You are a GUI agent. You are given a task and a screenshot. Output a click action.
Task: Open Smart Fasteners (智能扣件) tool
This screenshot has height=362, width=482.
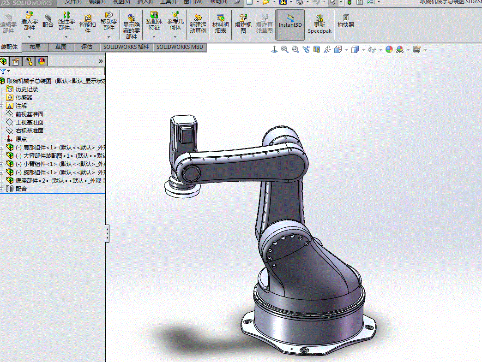[88, 24]
